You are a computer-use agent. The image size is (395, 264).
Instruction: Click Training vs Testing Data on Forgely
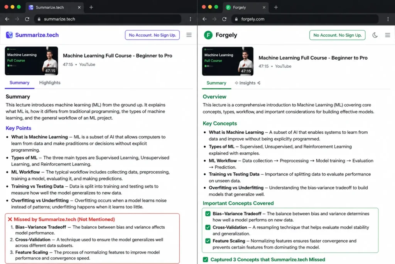(x=234, y=174)
